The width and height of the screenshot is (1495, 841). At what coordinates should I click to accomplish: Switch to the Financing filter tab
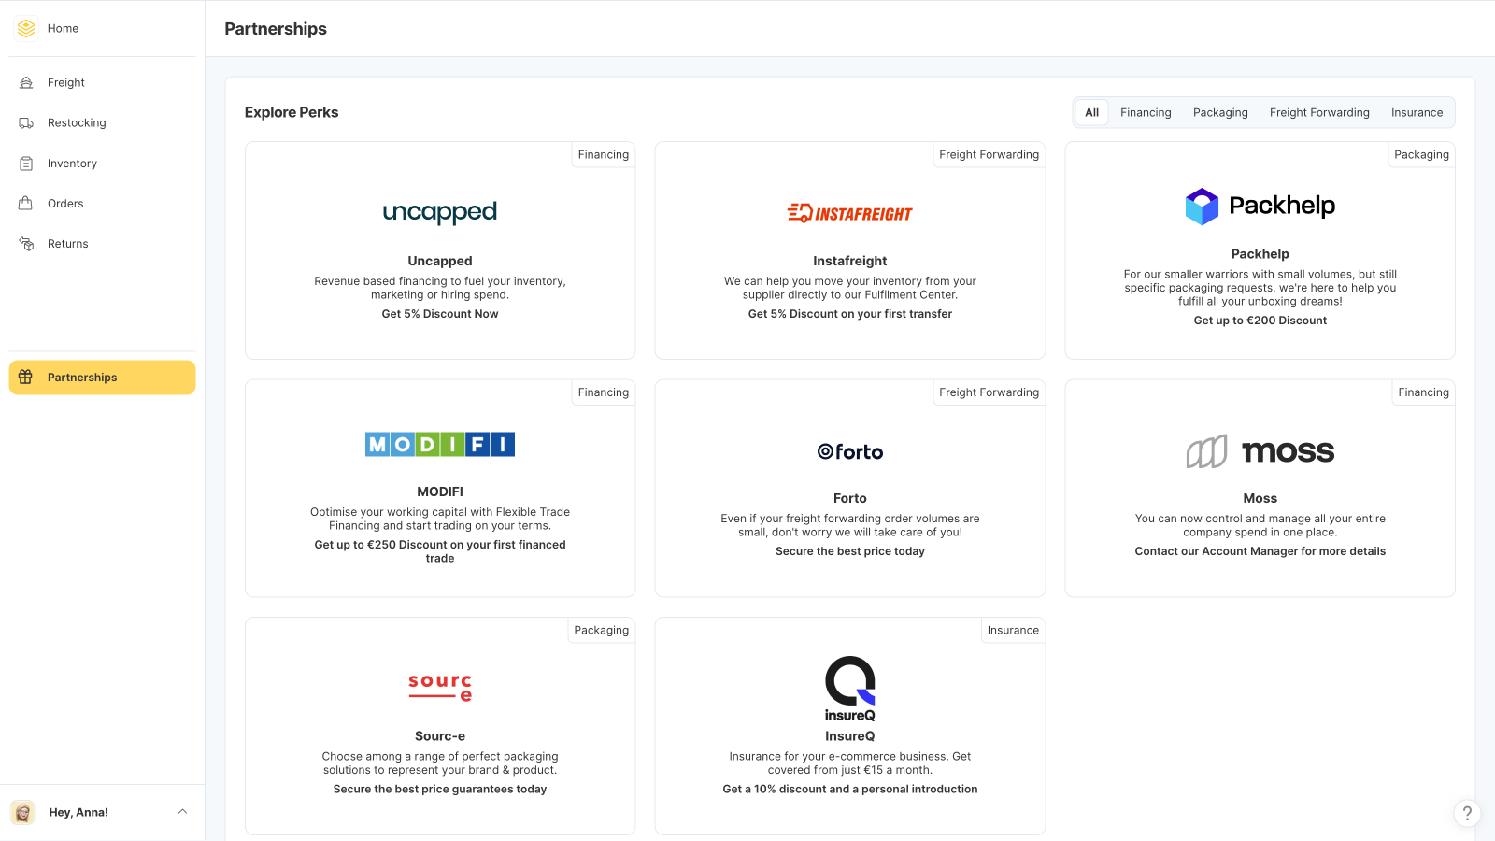click(1146, 112)
